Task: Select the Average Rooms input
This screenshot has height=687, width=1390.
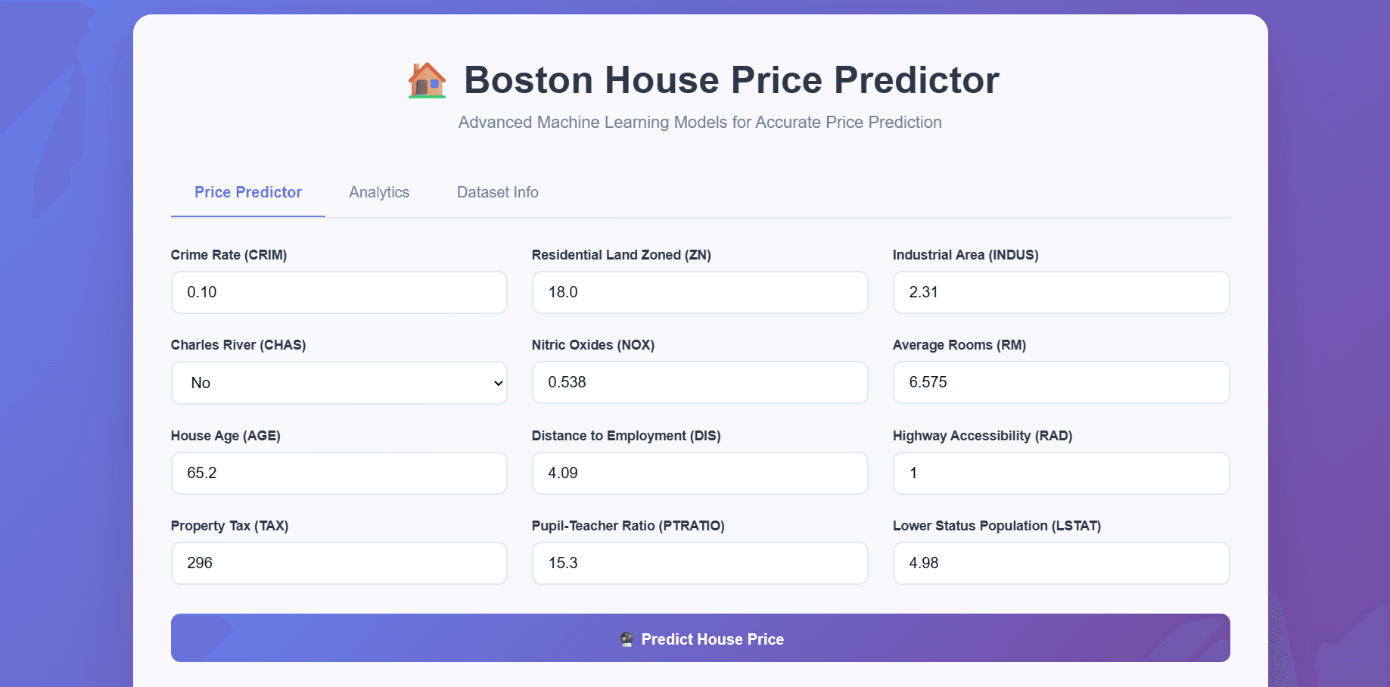Action: coord(1061,382)
